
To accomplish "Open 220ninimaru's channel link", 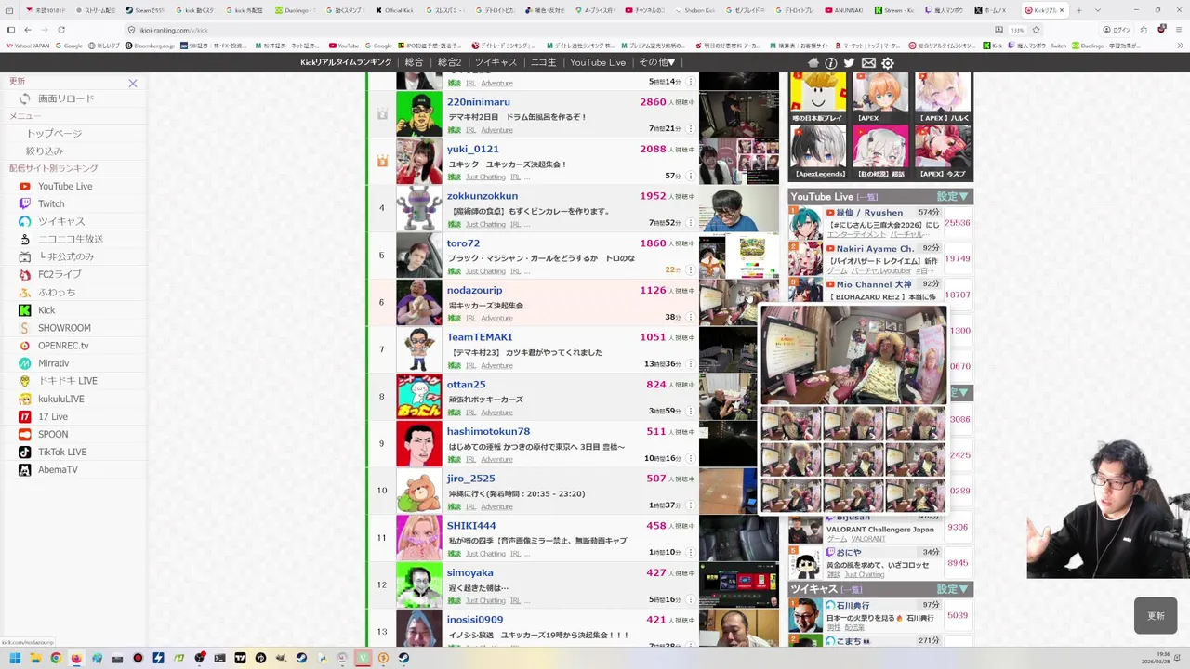I will pyautogui.click(x=478, y=102).
